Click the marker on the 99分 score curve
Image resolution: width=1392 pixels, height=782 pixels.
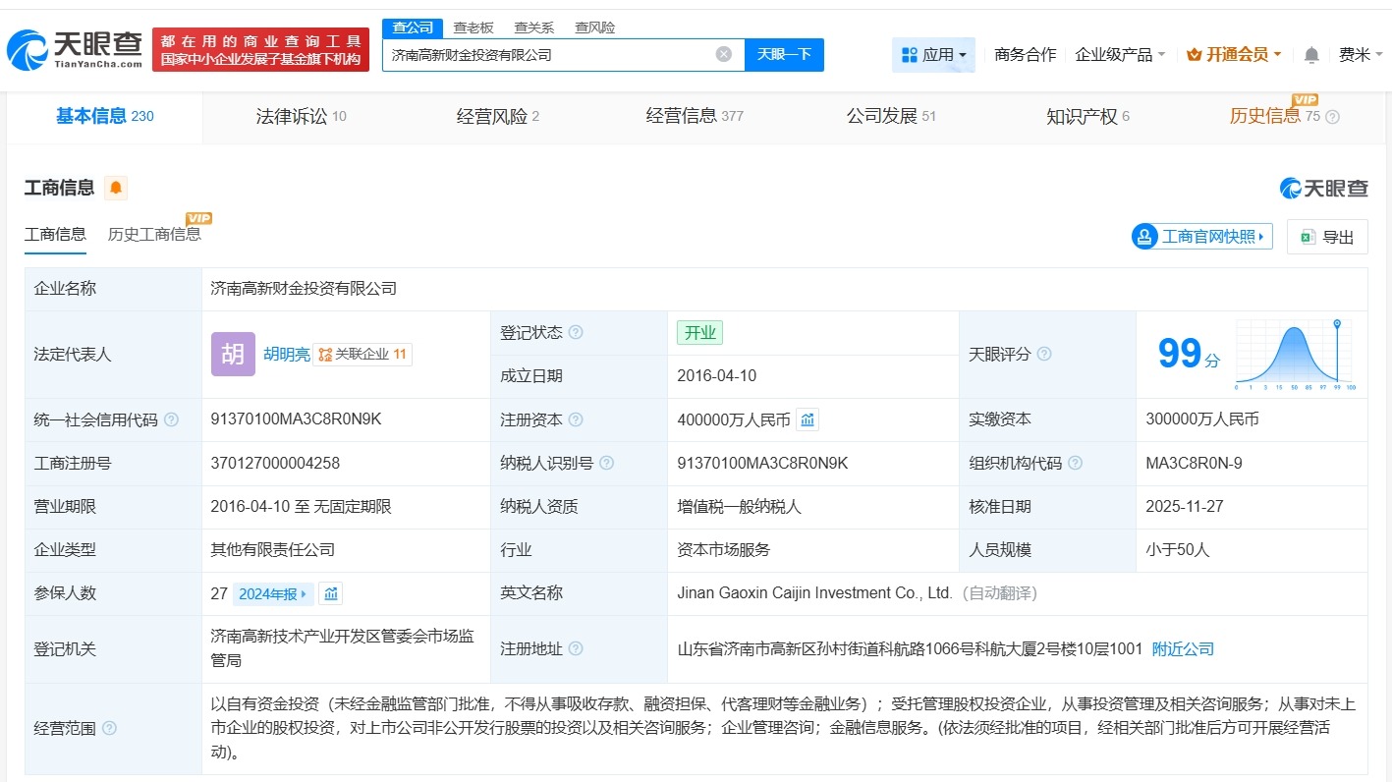pos(1338,324)
